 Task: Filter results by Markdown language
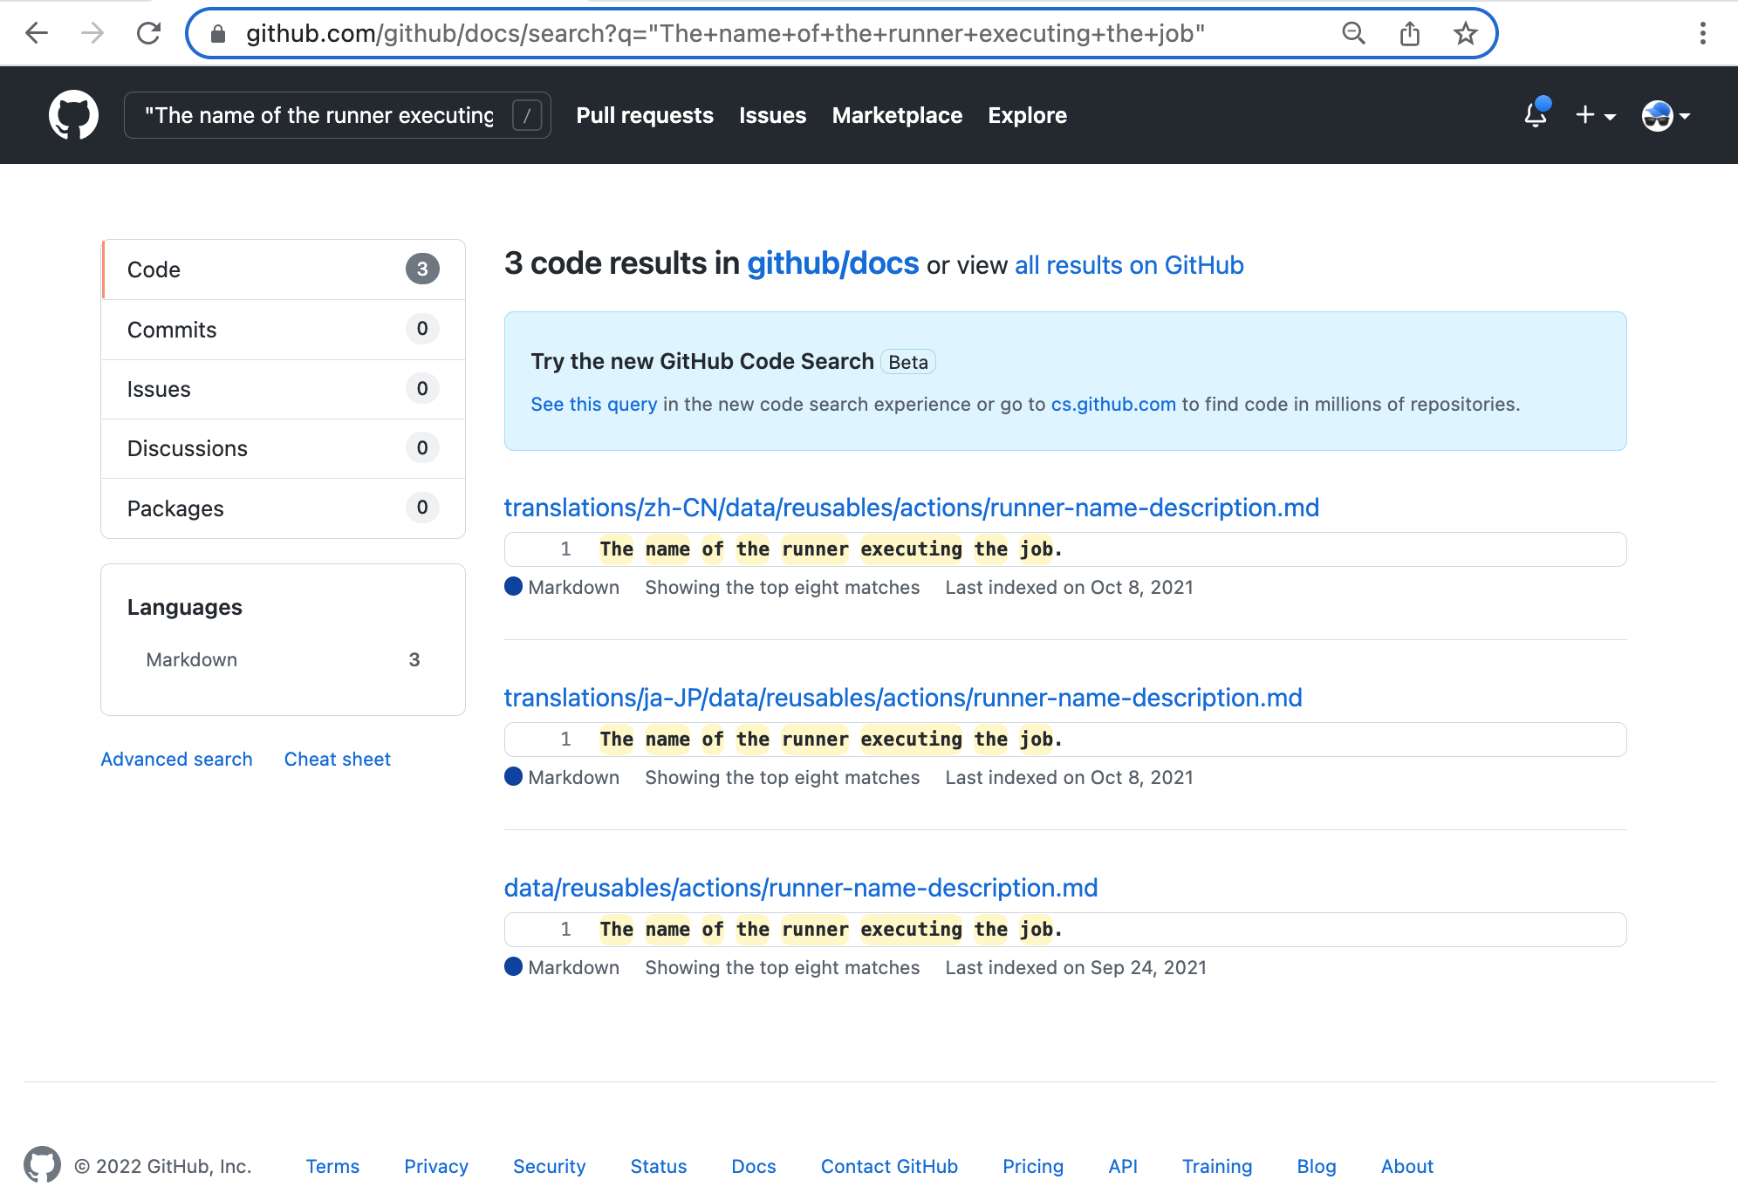[x=192, y=660]
